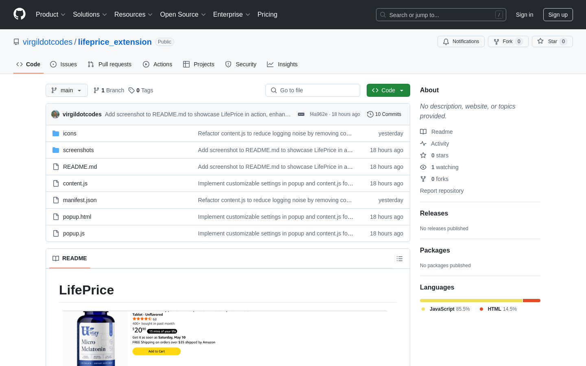Click the bell icon in Notifications
586x366 pixels.
click(x=446, y=41)
